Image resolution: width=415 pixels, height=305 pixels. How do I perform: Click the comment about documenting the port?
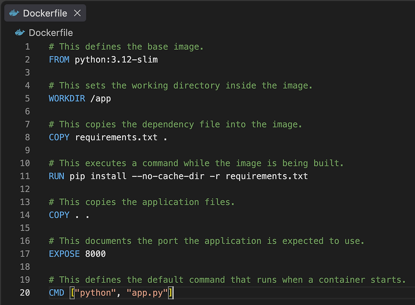[x=207, y=241]
